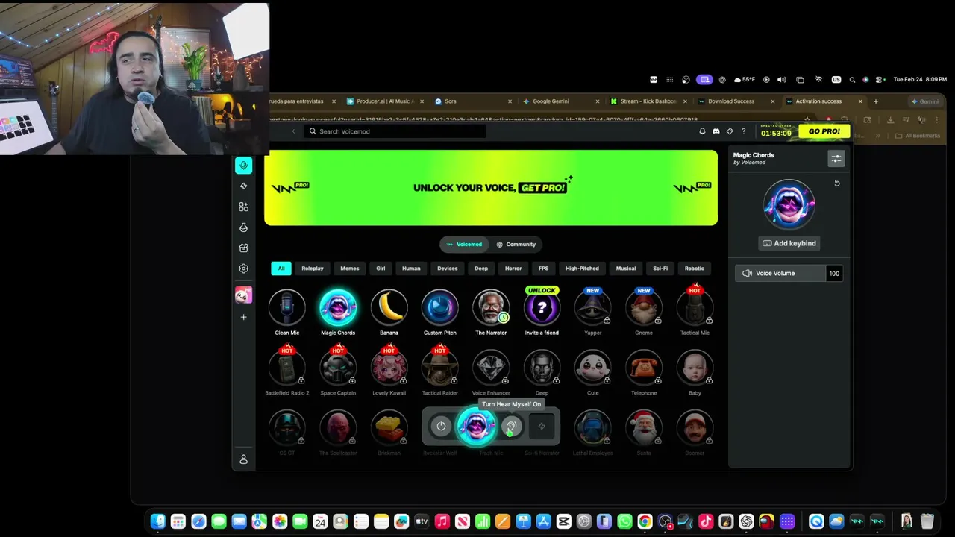Open the apps-plus sidebar icon
955x537 pixels.
(243, 207)
